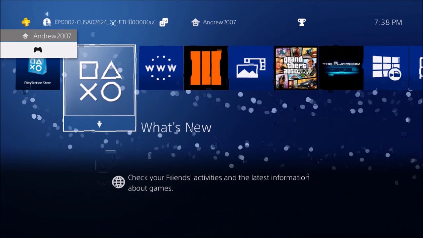The height and width of the screenshot is (238, 423).
Task: Click the What's New label
Action: (x=176, y=127)
